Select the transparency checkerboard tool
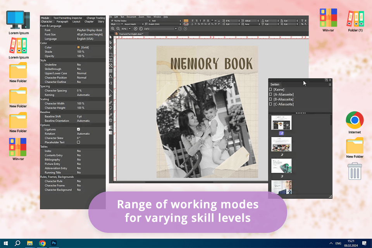This screenshot has height=248, width=372. pyautogui.click(x=110, y=133)
